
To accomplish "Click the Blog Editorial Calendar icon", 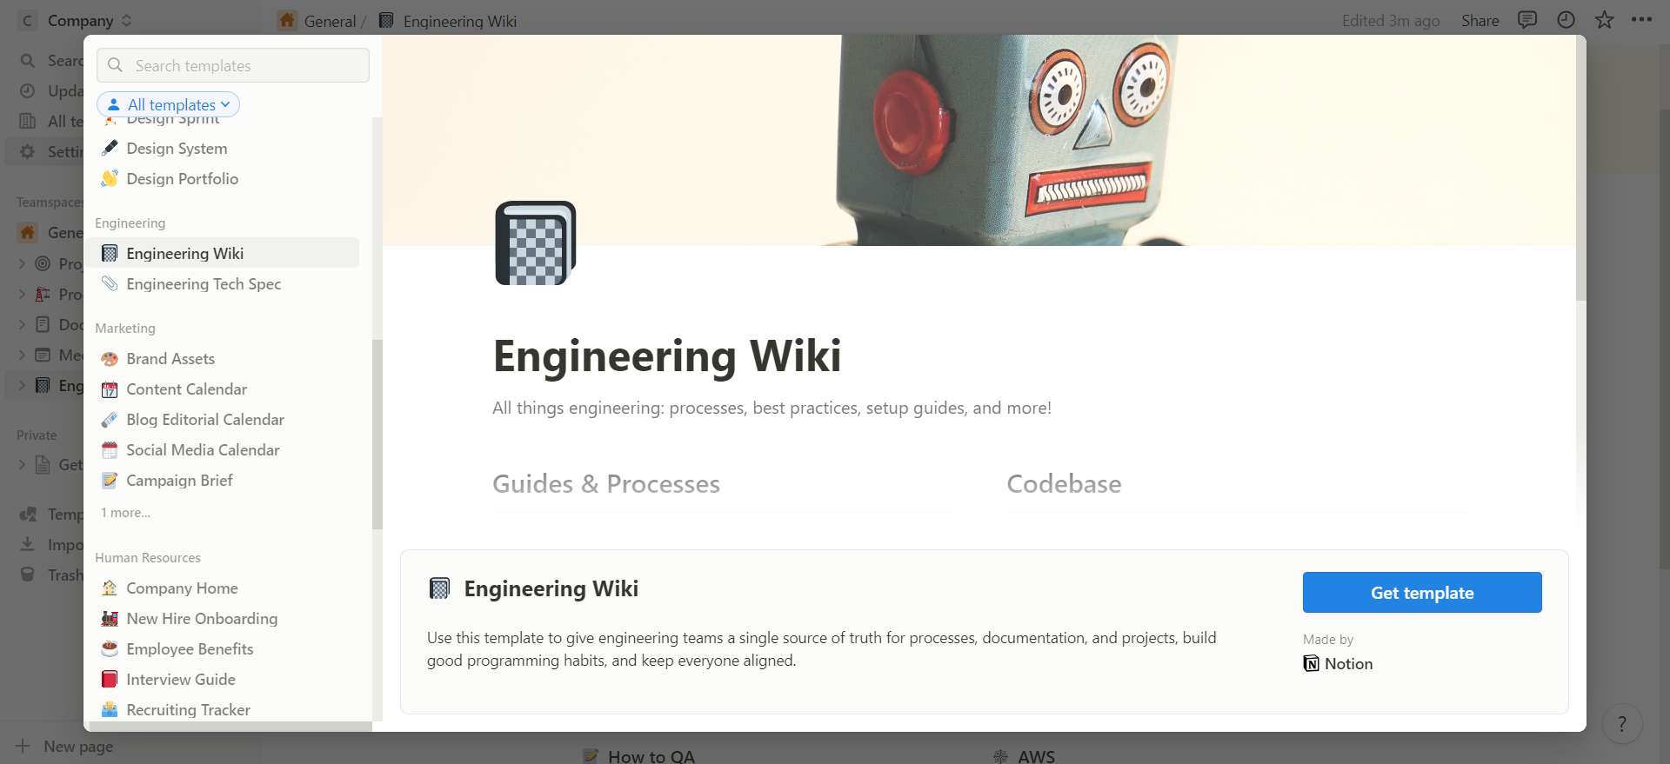I will (x=110, y=419).
